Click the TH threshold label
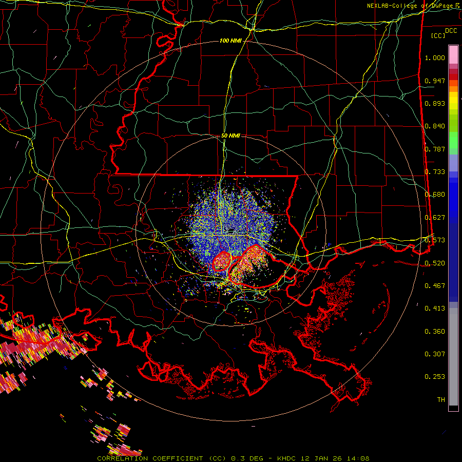 [441, 399]
